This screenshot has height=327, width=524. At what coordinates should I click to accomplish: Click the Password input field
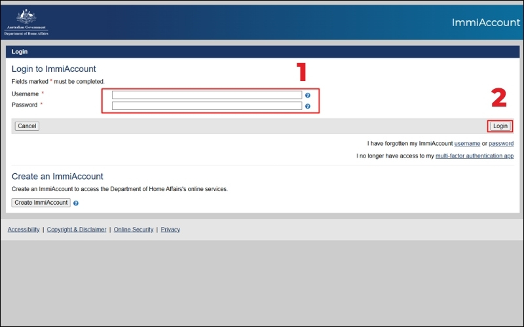point(207,106)
